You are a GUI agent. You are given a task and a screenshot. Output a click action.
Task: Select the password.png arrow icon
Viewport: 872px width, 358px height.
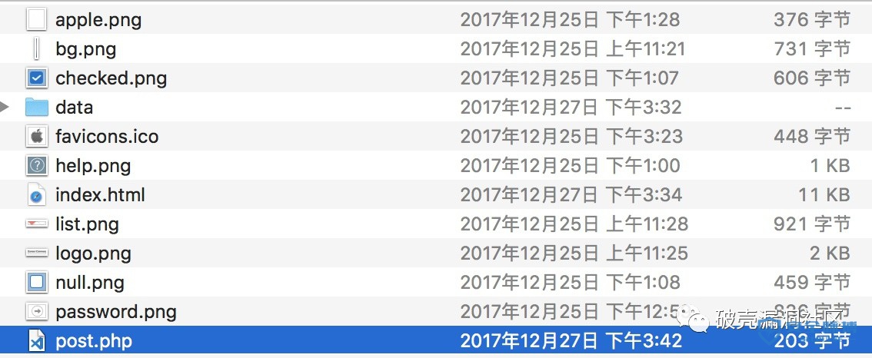tap(37, 311)
